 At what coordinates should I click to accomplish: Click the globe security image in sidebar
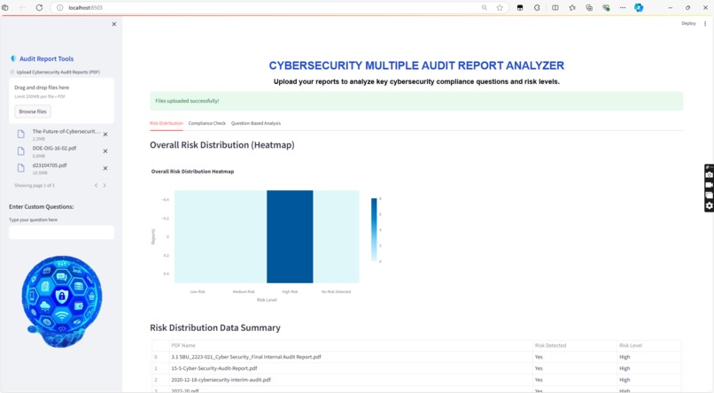point(61,301)
